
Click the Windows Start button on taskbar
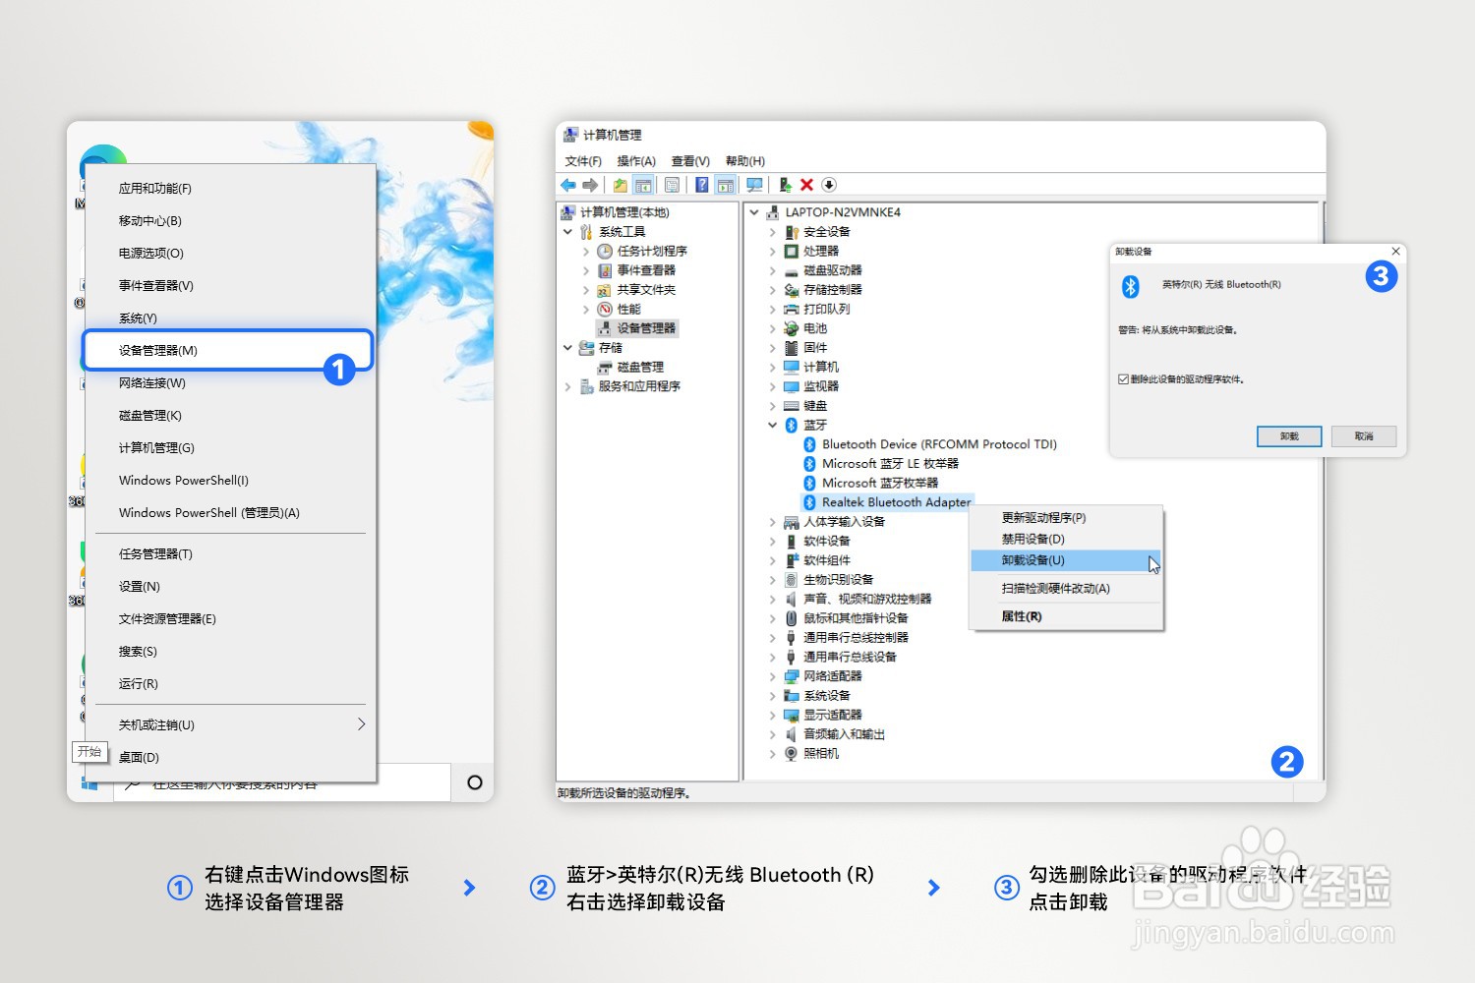tap(89, 783)
